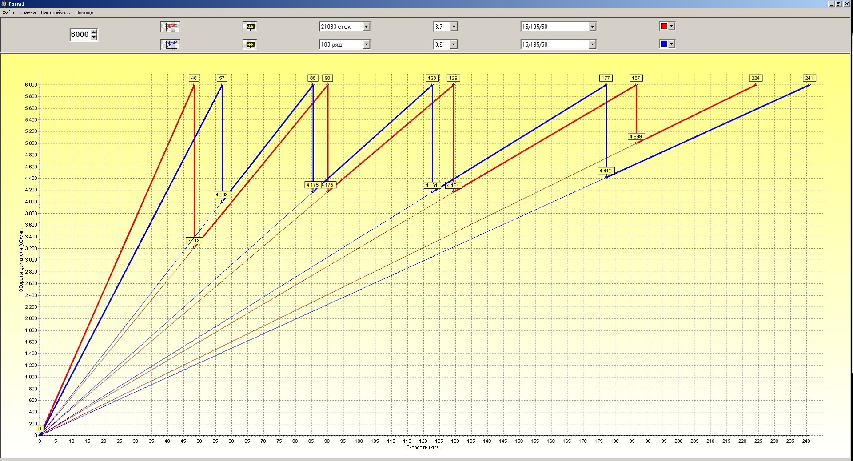Viewport: 853px width, 461px height.
Task: Click the 48 km/h peak label
Action: pos(194,78)
